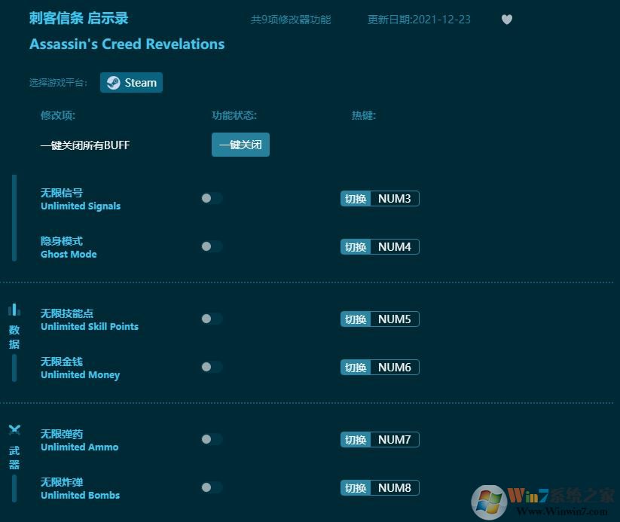Screen dimensions: 620x522
Task: Toggle the Unlimited Bombs switch
Action: click(211, 487)
